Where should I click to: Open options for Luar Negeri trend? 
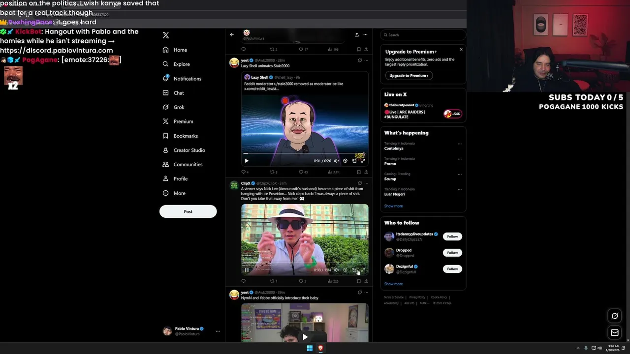click(x=460, y=190)
